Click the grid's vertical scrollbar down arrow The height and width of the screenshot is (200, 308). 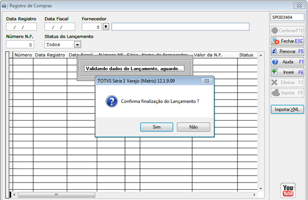[261, 189]
